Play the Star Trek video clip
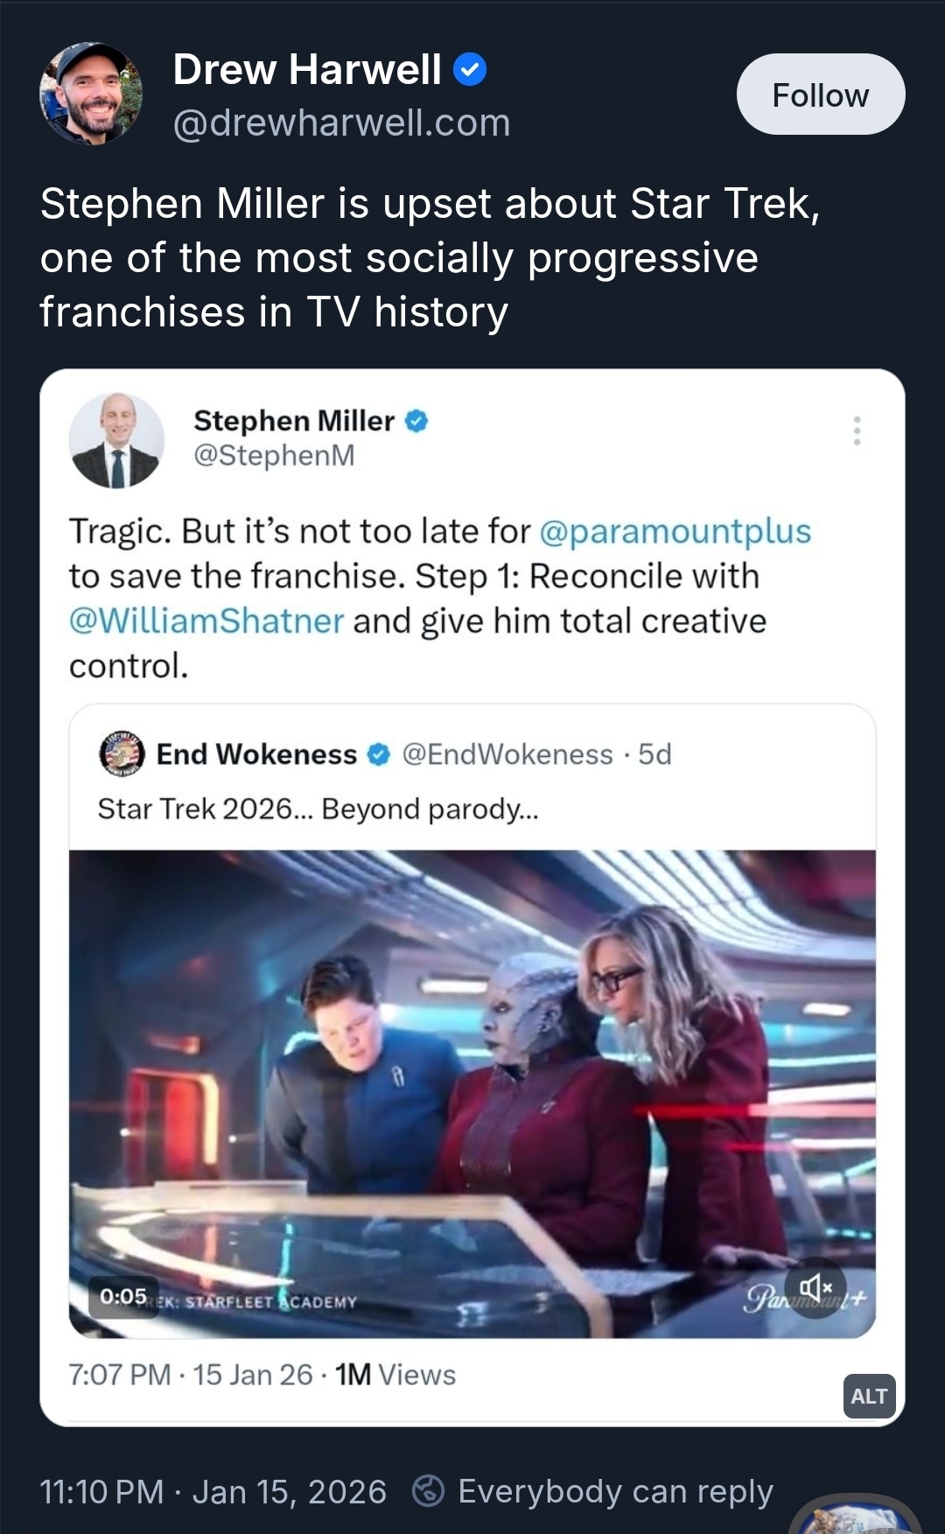 pos(472,1094)
